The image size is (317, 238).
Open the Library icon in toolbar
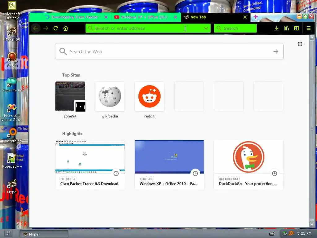click(x=287, y=28)
